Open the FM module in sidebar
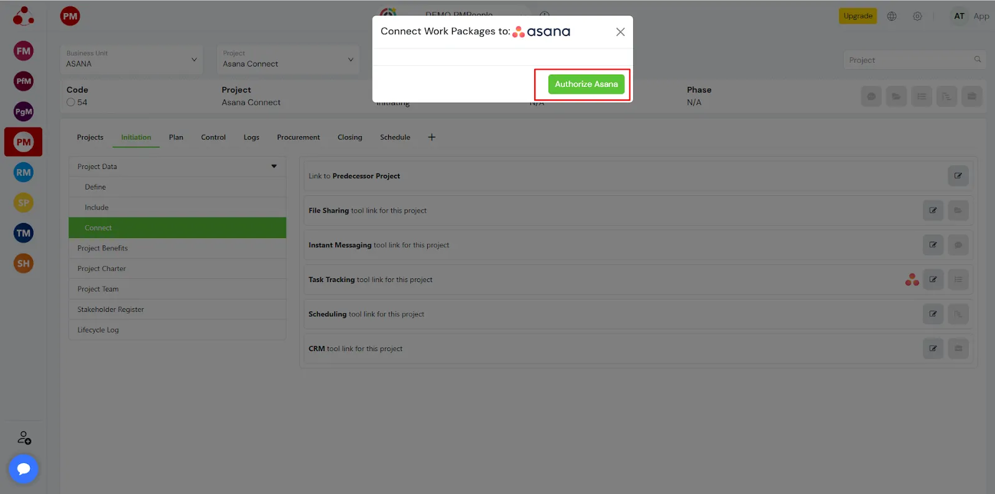995x494 pixels. [24, 51]
